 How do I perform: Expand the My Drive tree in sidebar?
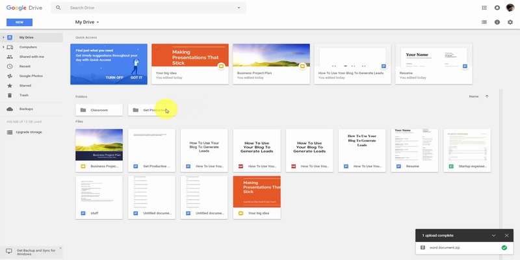click(3, 38)
